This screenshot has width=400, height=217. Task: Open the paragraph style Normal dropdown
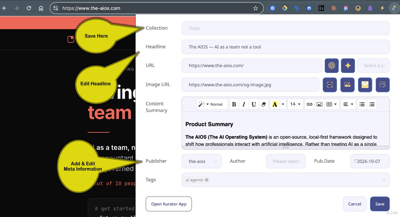212,104
